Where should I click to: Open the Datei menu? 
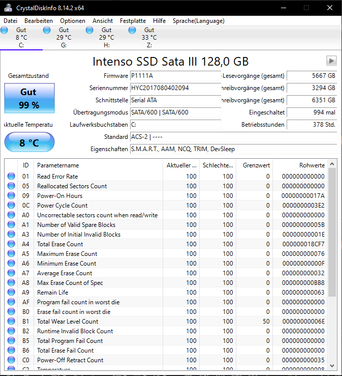click(10, 21)
